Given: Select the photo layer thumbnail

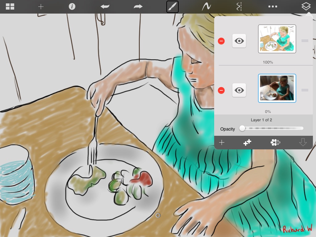Looking at the screenshot, I should [x=277, y=88].
